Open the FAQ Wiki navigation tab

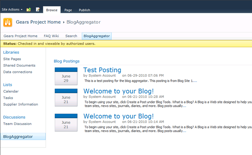51,36
